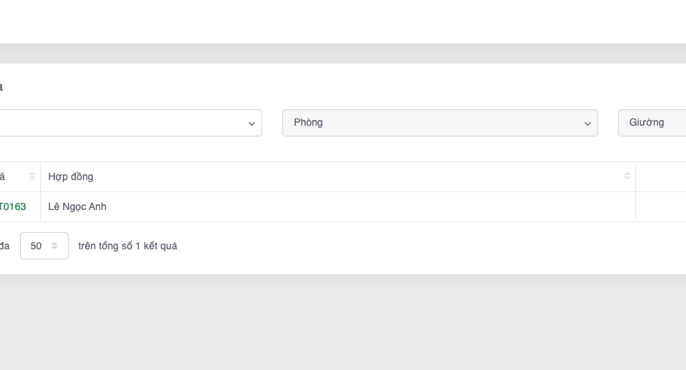Screen dimensions: 686x370
Task: Expand the leftmost white select box
Action: pos(129,123)
